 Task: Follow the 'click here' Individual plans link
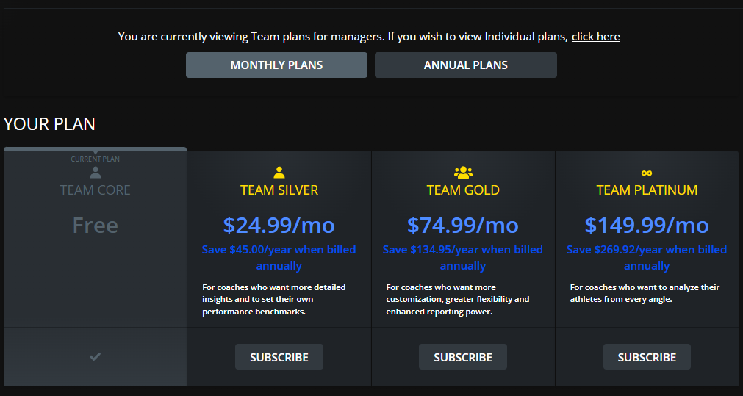point(595,37)
